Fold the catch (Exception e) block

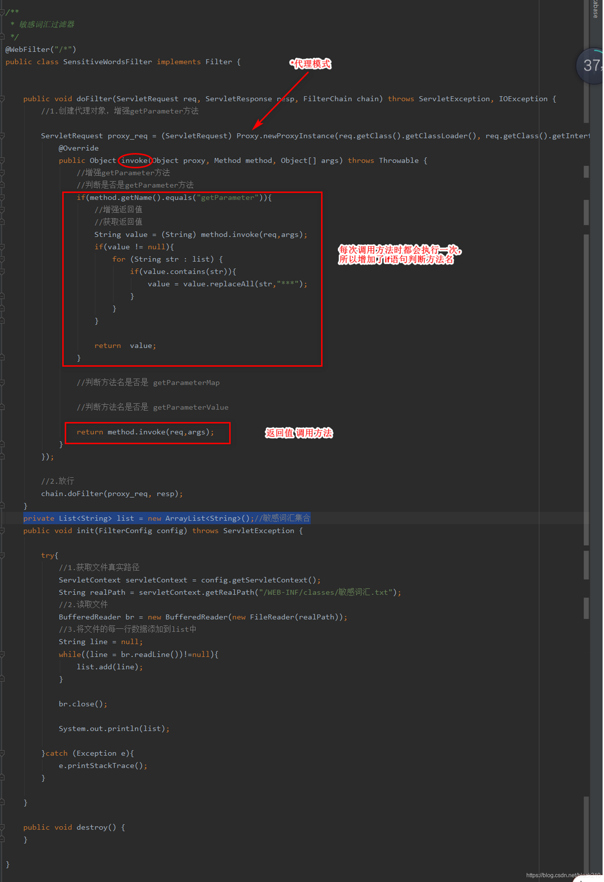click(x=2, y=753)
